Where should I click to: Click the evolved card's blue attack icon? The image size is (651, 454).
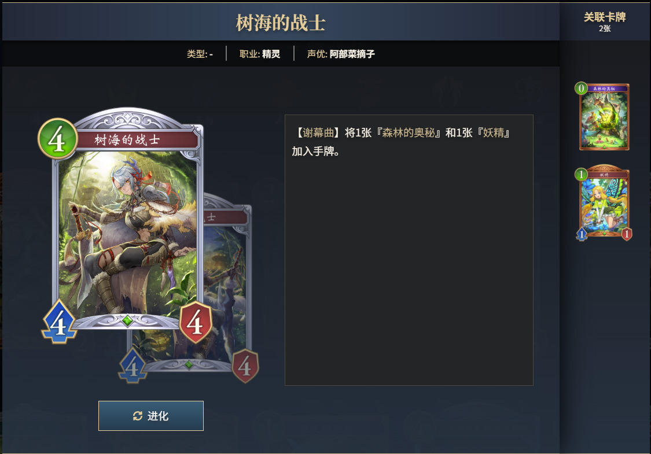pyautogui.click(x=133, y=366)
